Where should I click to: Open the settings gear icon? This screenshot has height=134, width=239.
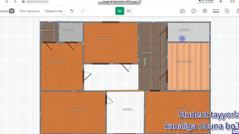point(205,11)
